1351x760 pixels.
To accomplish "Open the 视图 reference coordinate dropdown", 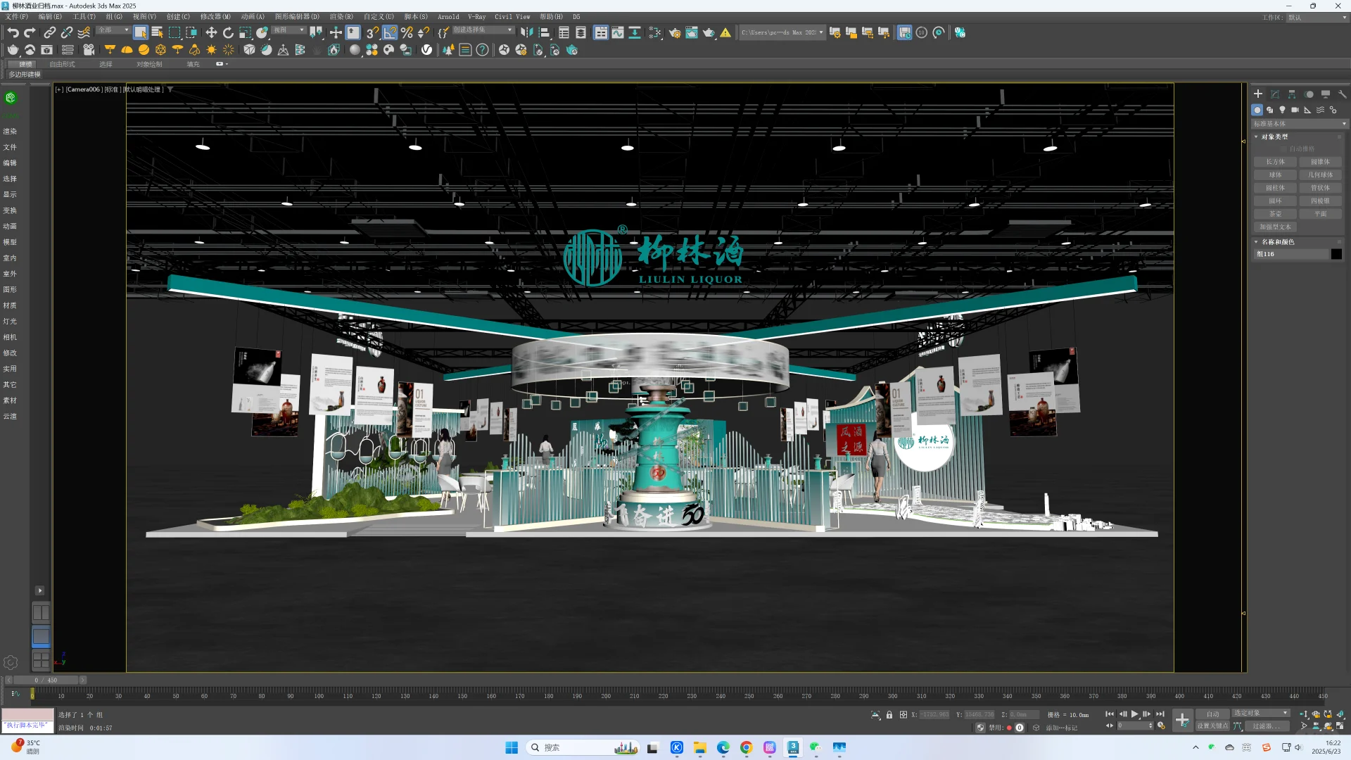I will pos(288,30).
